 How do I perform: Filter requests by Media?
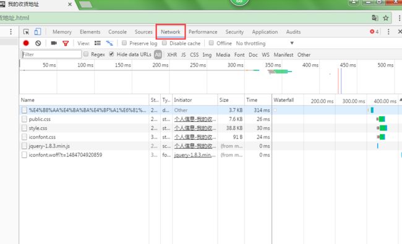click(223, 55)
